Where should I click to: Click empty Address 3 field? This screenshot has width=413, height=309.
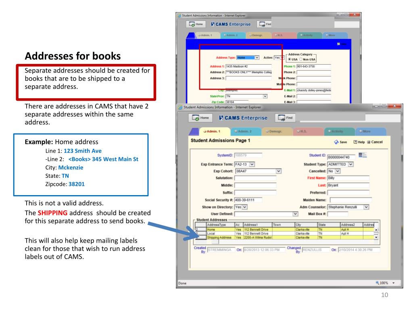click(248, 78)
